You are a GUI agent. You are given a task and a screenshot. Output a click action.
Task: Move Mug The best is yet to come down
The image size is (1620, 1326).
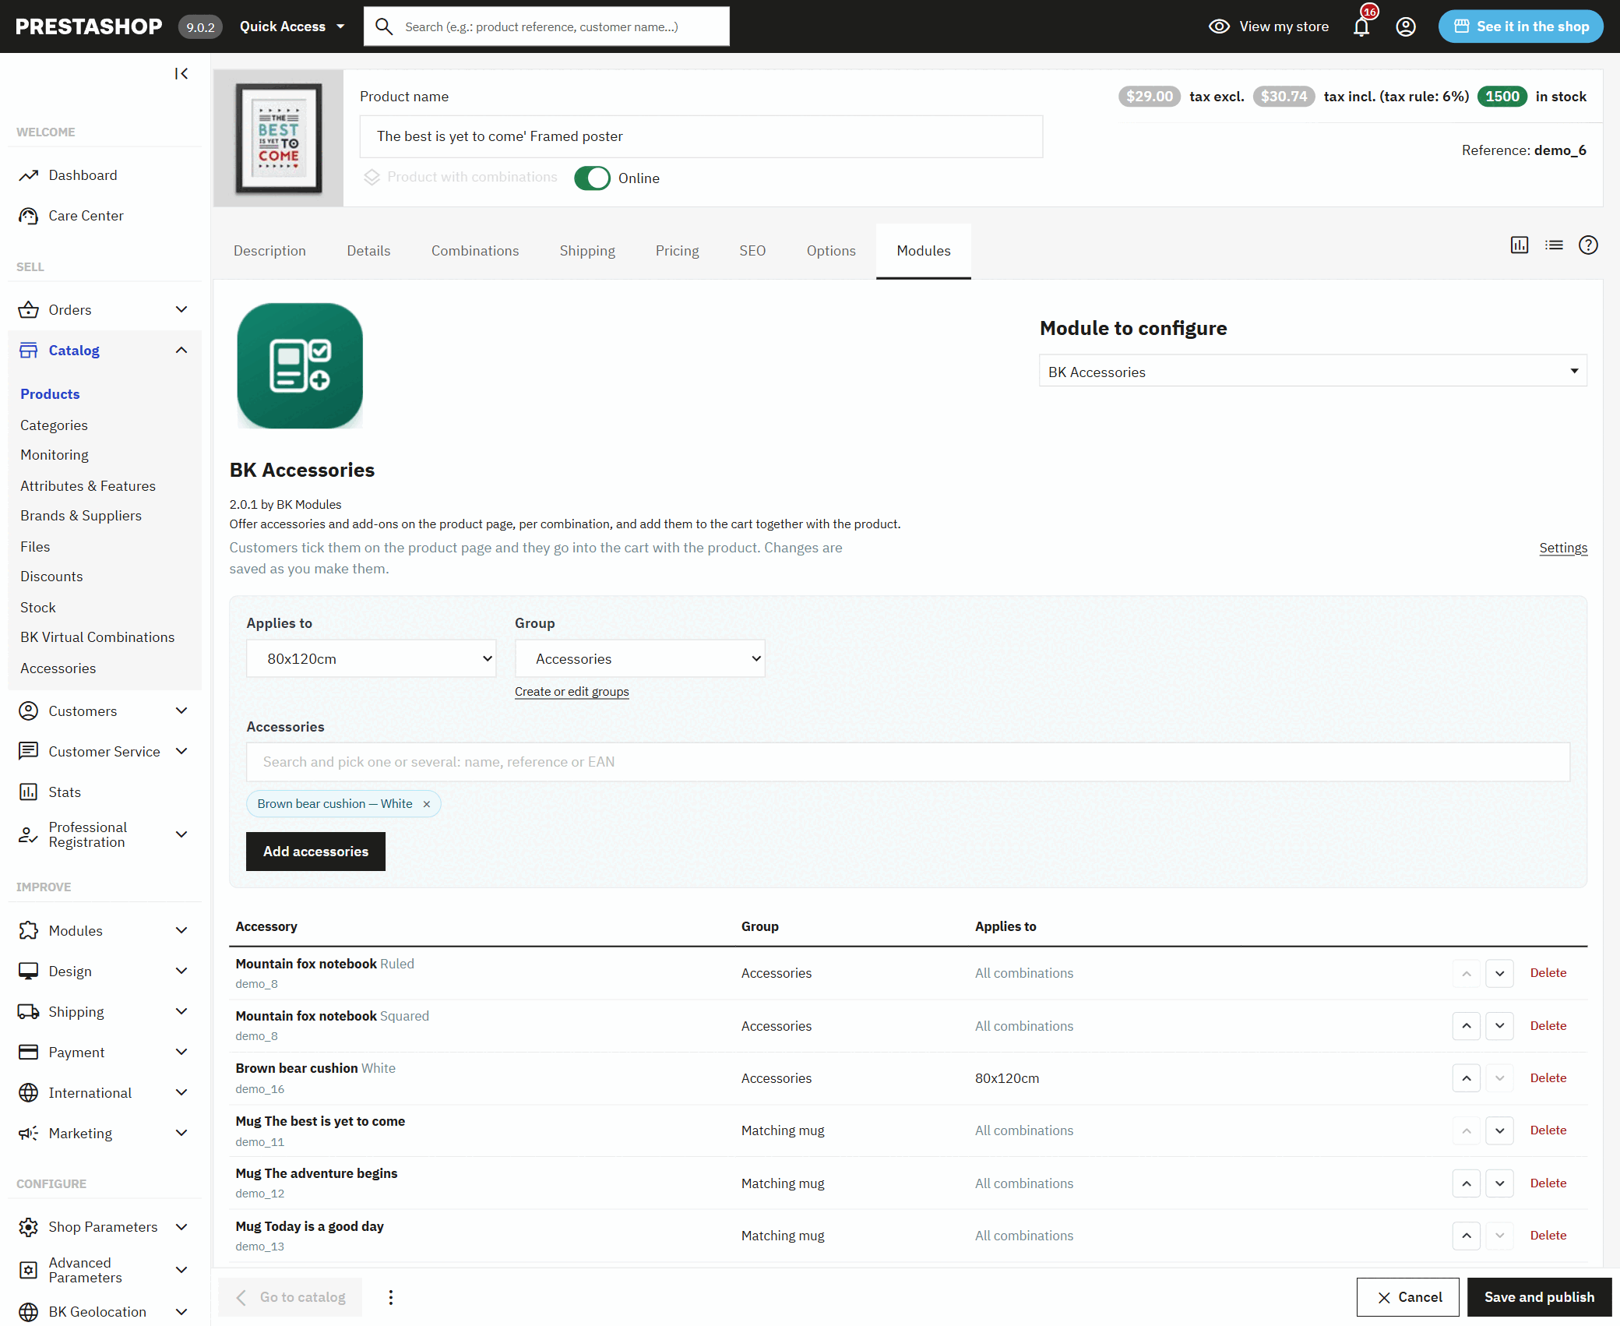[1499, 1130]
